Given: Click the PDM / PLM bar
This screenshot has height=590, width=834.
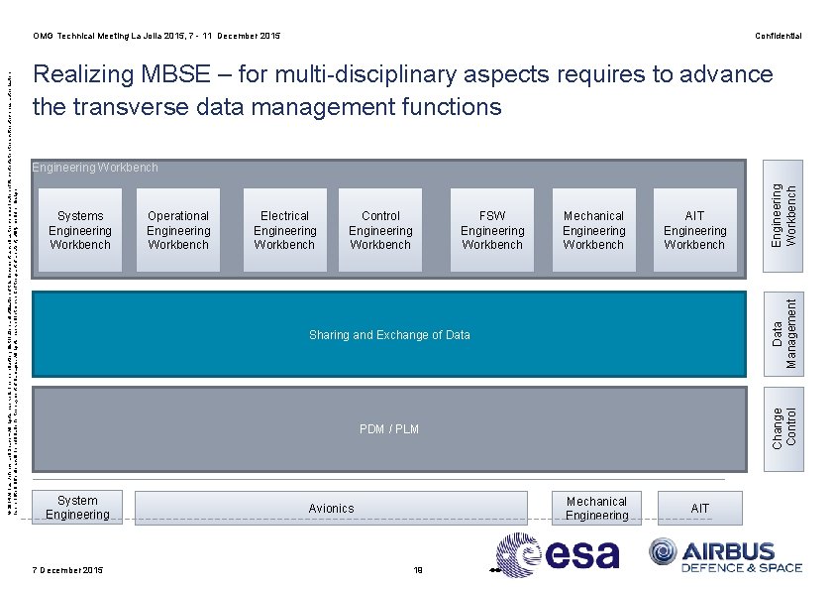Looking at the screenshot, I should (389, 429).
